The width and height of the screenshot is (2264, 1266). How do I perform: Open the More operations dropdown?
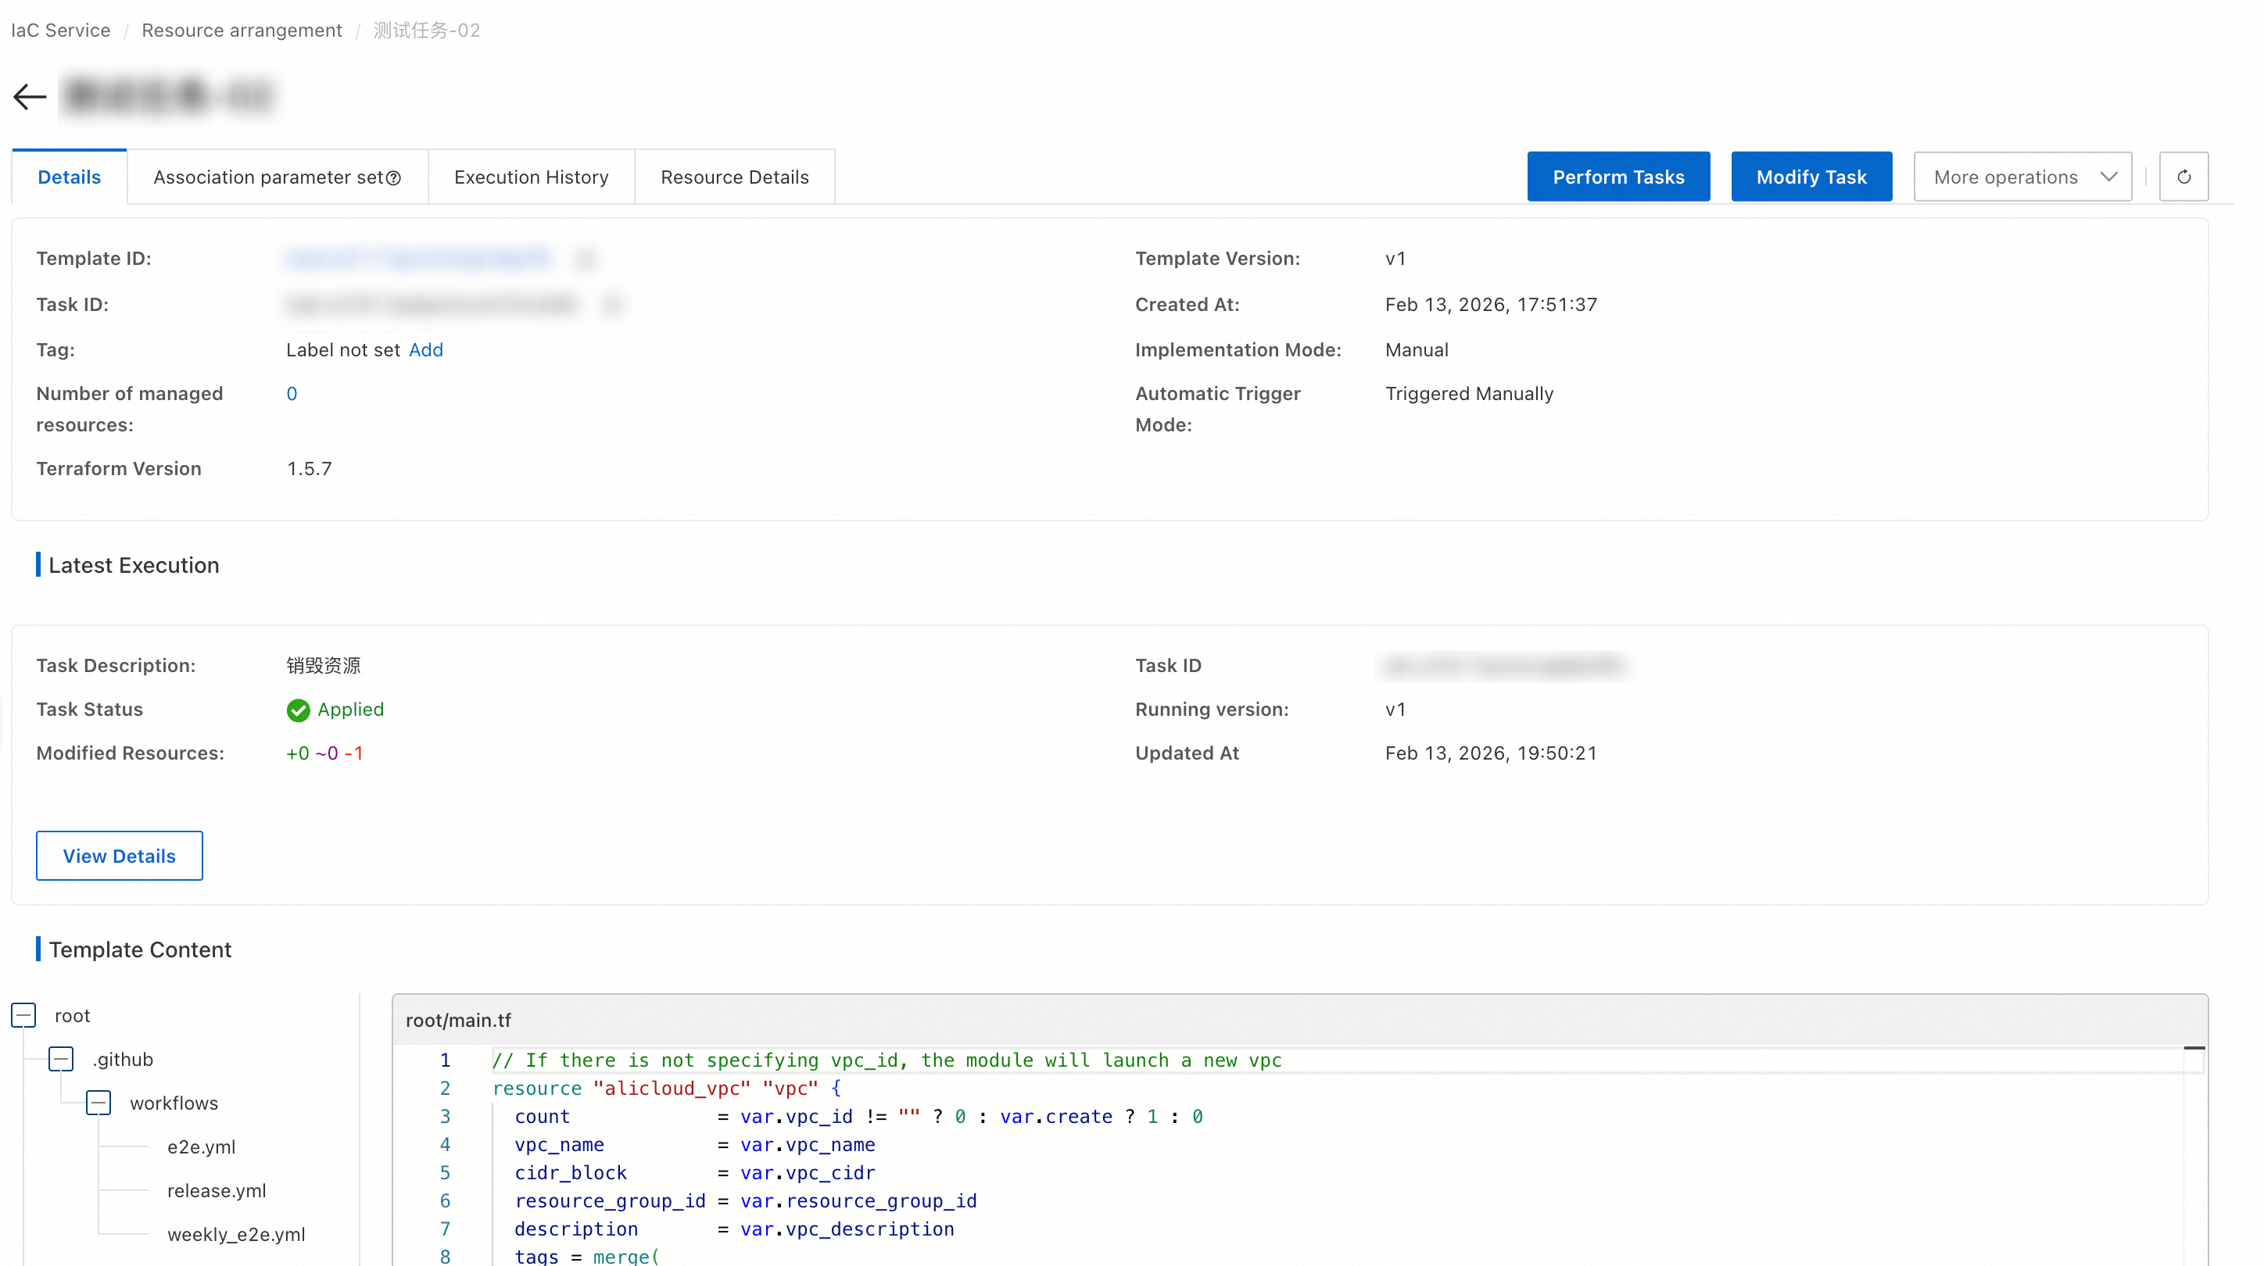pyautogui.click(x=2023, y=177)
